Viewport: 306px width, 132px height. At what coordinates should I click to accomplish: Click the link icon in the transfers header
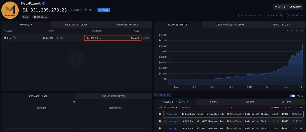[x=161, y=107]
